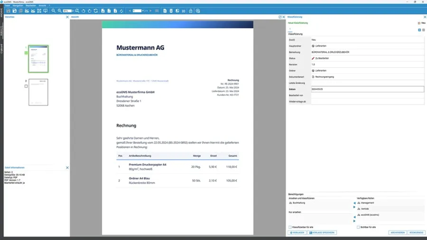Enable 'Klassifizierbar für alle' checkbox
427x240 pixels.
click(x=290, y=227)
